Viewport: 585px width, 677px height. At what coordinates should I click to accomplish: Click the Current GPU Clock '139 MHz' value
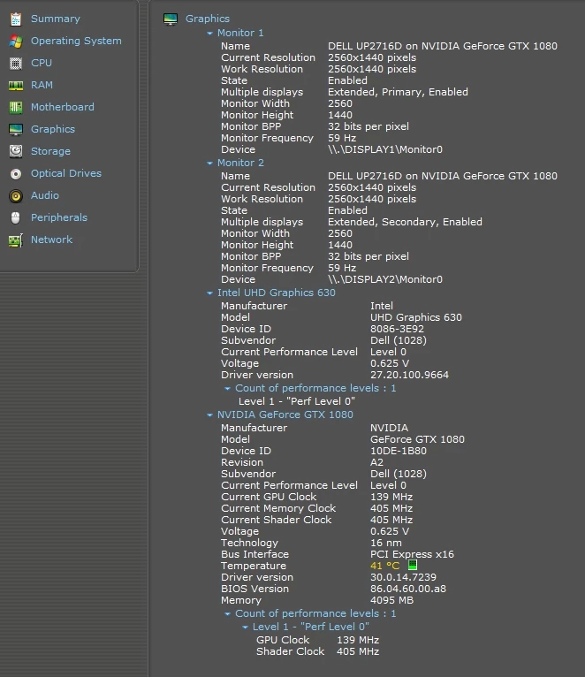pyautogui.click(x=391, y=497)
